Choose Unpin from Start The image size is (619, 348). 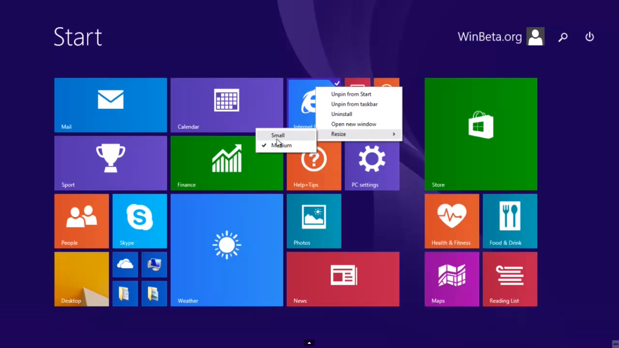[x=351, y=94]
